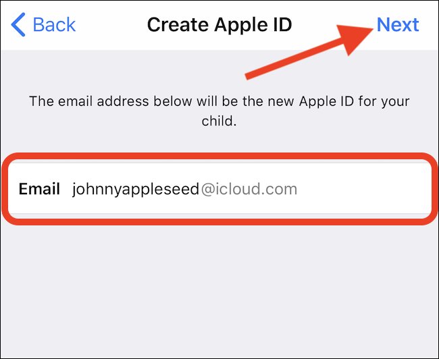Tap the blue back chevron icon

[x=18, y=24]
